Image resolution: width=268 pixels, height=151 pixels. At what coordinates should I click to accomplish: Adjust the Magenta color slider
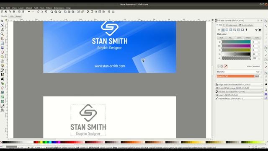[x=236, y=46]
